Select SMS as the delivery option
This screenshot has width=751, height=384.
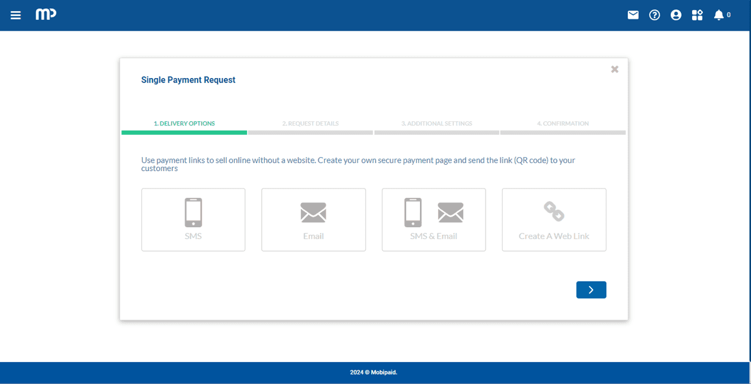pyautogui.click(x=193, y=220)
